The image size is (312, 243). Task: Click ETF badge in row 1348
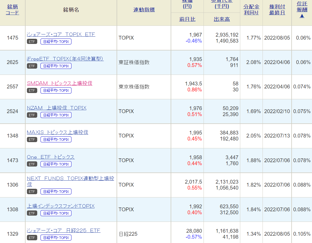click(32, 139)
